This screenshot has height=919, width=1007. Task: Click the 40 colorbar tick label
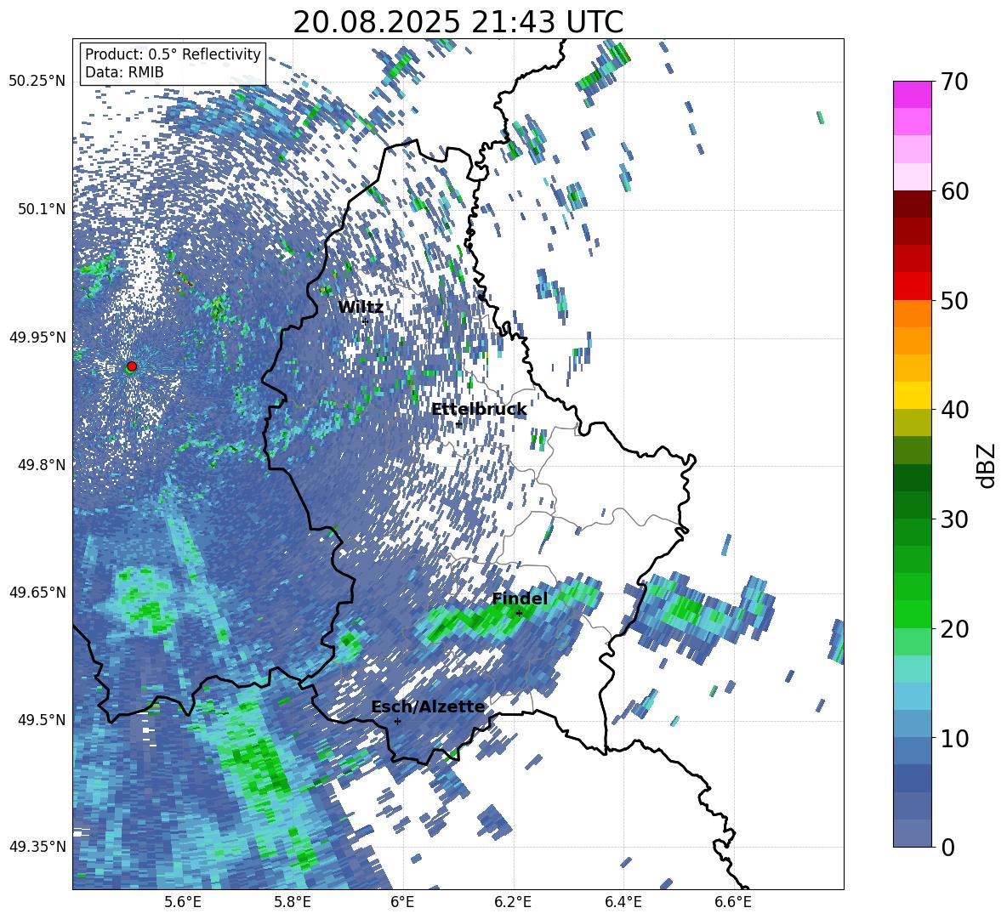954,410
